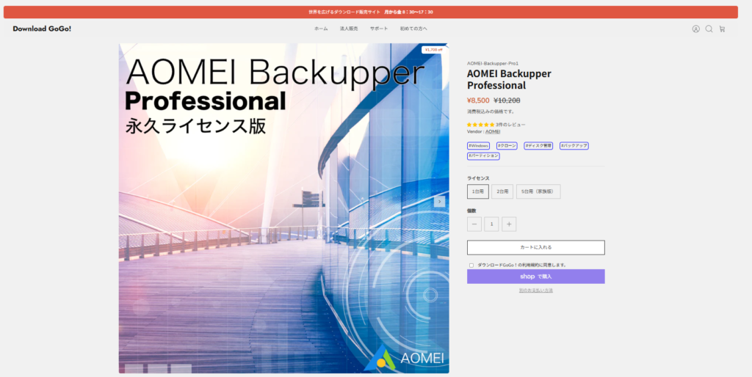Click the 消費税込みの価格です tax note

point(491,111)
